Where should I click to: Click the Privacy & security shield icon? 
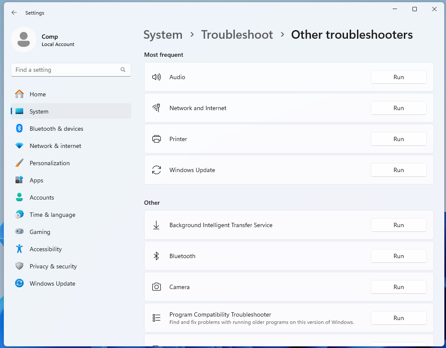tap(19, 266)
